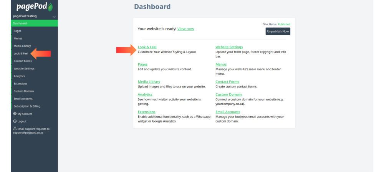The image size is (384, 172).
Task: Open the Email Accounts dashboard link
Action: pyautogui.click(x=228, y=112)
